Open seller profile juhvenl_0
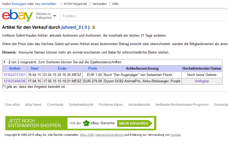Screen dimensions: 228x144 coord(71,27)
